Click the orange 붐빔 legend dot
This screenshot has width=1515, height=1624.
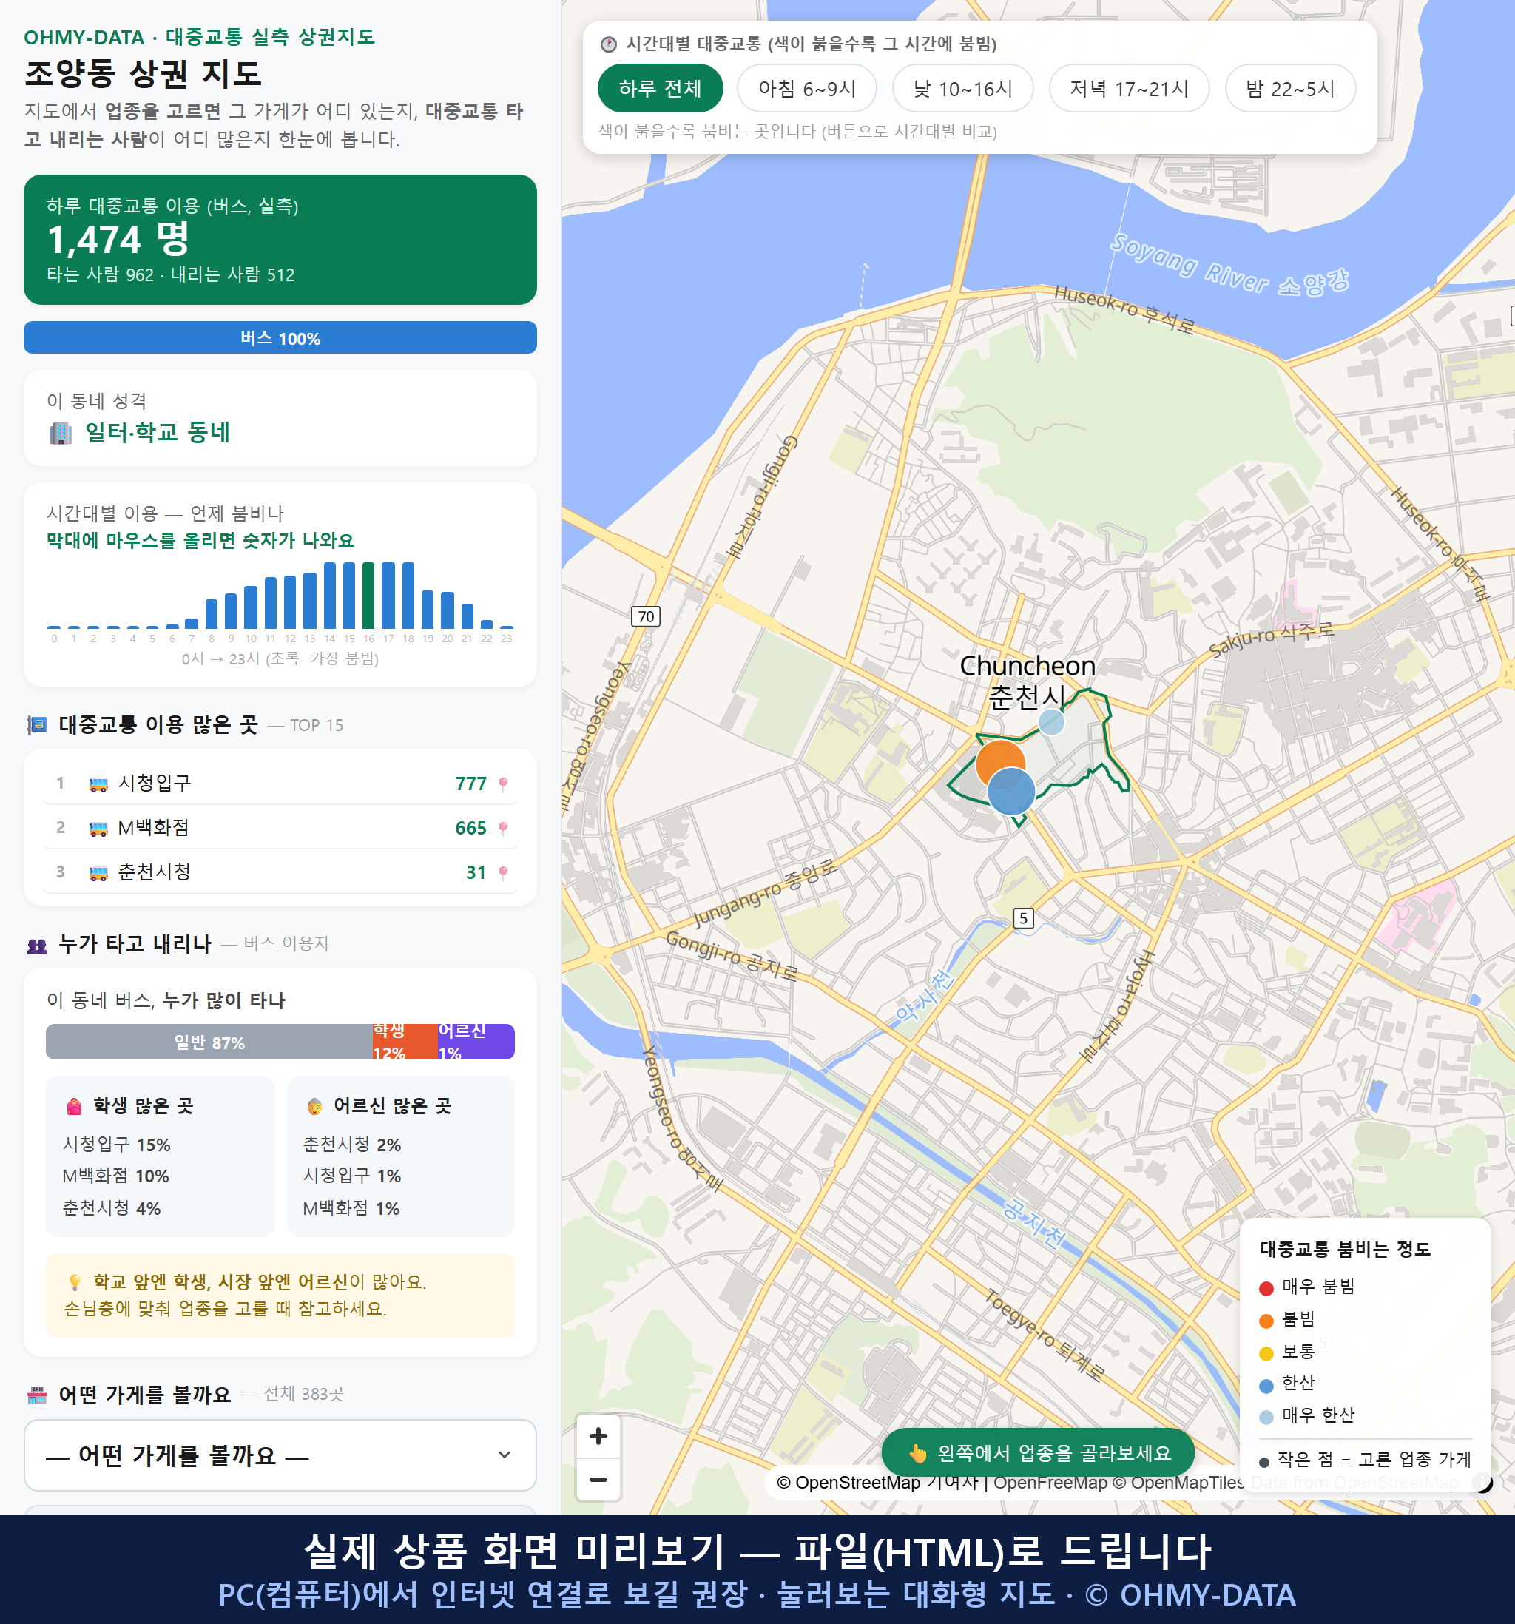[1266, 1321]
